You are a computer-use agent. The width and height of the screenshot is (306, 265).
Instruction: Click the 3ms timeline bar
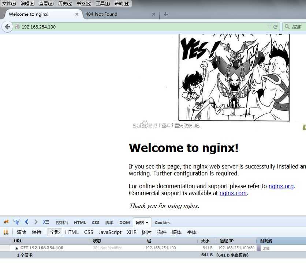(259, 248)
